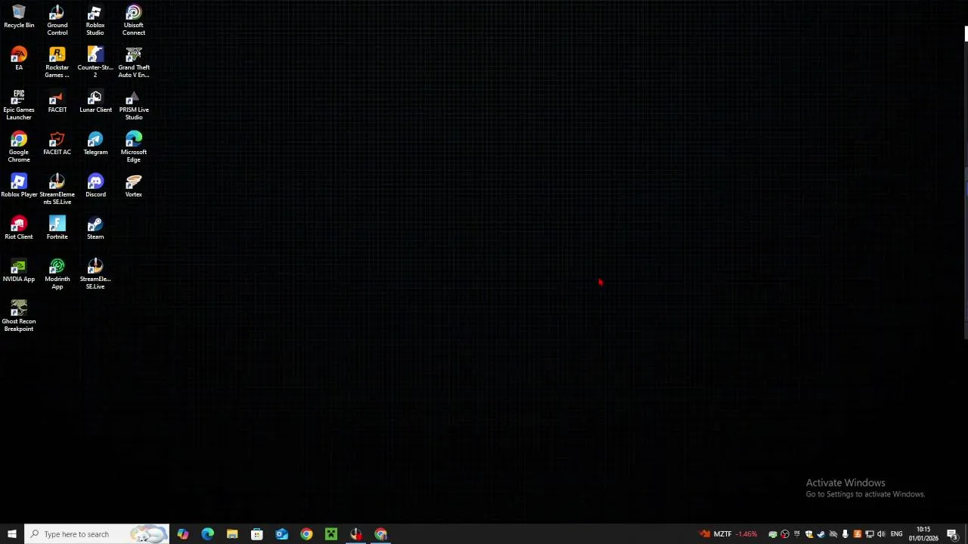968x544 pixels.
Task: Click Ghost Recon Breakpoint desktop icon
Action: (19, 317)
